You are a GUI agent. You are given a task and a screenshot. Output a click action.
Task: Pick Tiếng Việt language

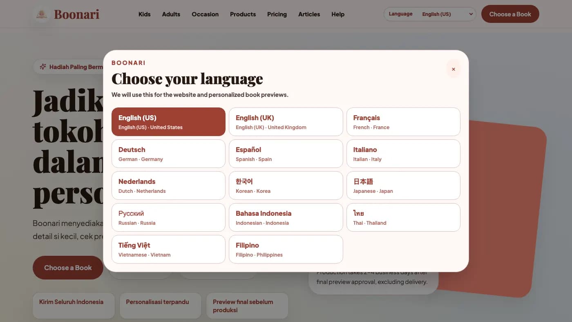[168, 249]
